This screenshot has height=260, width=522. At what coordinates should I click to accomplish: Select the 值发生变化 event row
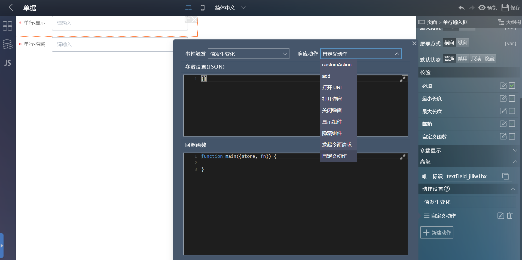tap(468, 202)
